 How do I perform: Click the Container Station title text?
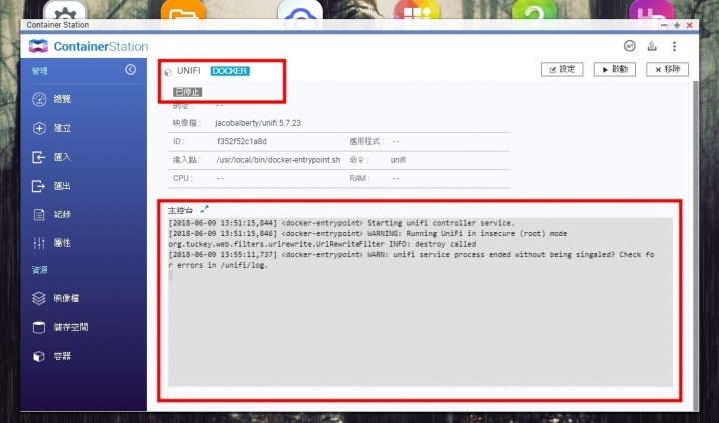58,25
